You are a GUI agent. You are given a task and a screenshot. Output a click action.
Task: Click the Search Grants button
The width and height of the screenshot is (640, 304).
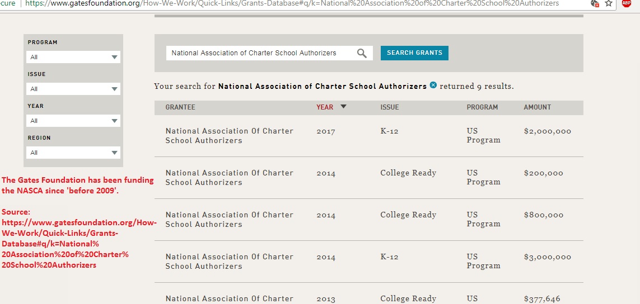[414, 53]
